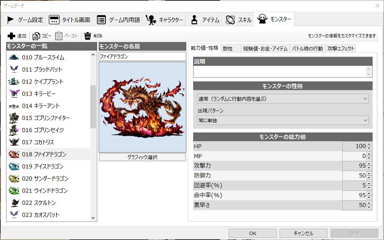Viewport: 384px width, 240px height.
Task: Click the 追加 (add) plus icon
Action: pos(12,36)
